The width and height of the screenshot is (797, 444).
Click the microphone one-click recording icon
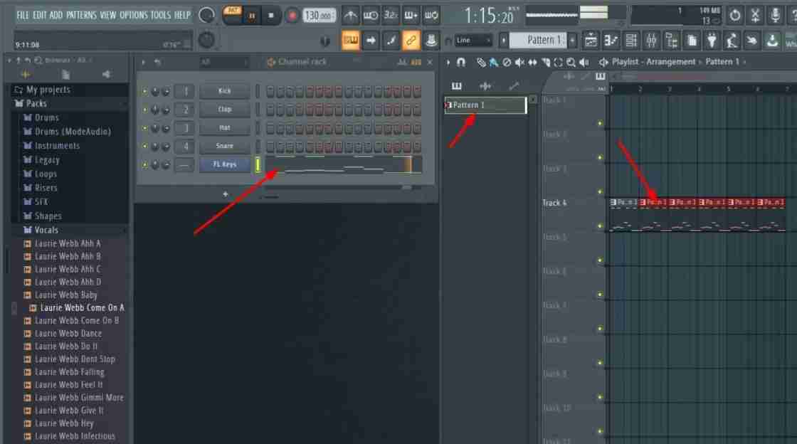point(775,16)
